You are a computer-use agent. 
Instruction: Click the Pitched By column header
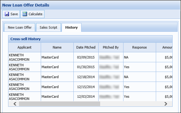click(111, 47)
